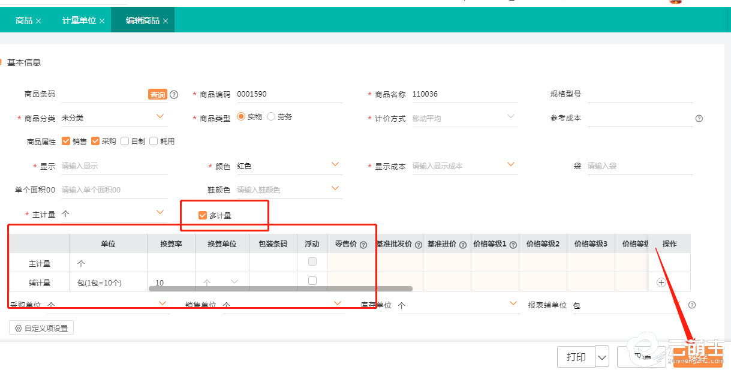Image resolution: width=731 pixels, height=370 pixels.
Task: Click help icon next to 参考成本 field
Action: pos(699,119)
